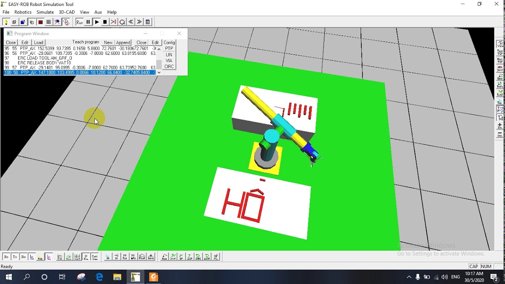Open the 3D-CAD menu
Viewport: 505px width, 284px height.
[67, 12]
